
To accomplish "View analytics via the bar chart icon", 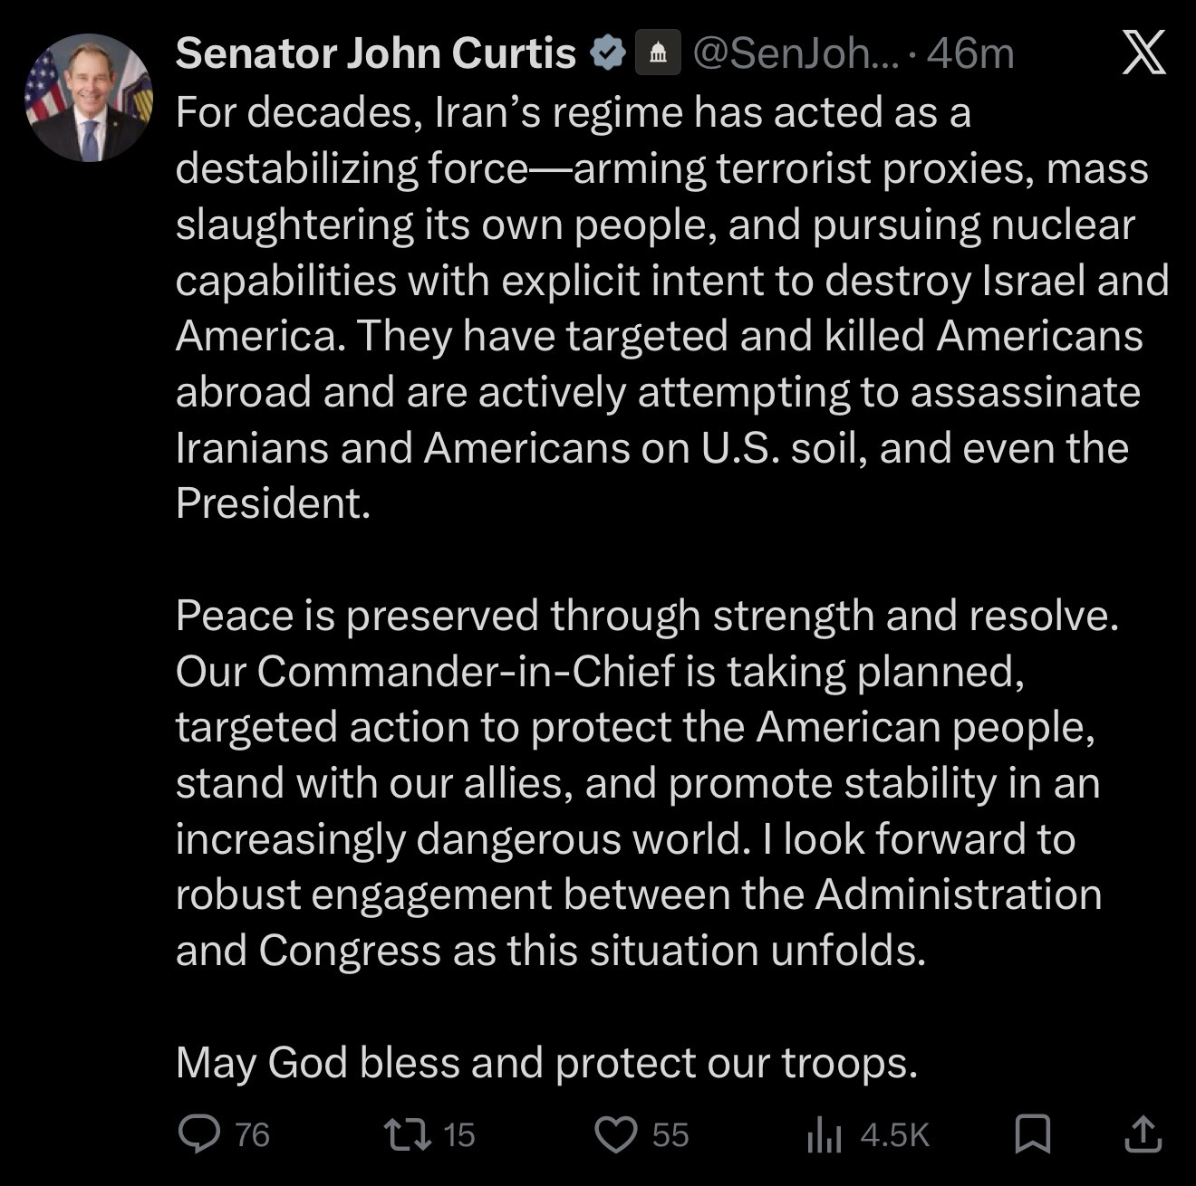I will pos(824,1135).
